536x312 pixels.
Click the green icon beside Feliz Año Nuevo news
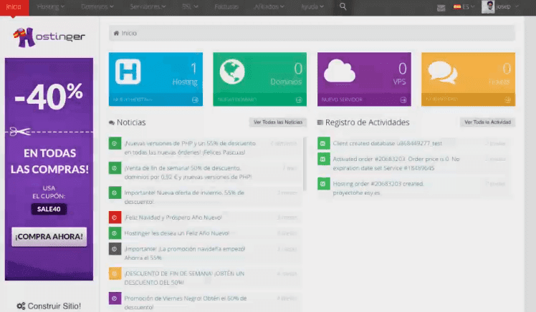click(x=115, y=233)
